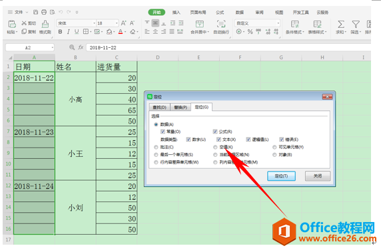Apply bottom vertical alignment
This screenshot has height=250, width=381.
coord(164,23)
